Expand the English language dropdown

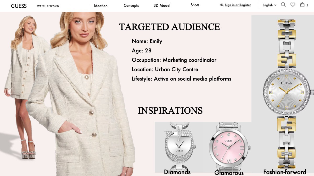point(270,5)
